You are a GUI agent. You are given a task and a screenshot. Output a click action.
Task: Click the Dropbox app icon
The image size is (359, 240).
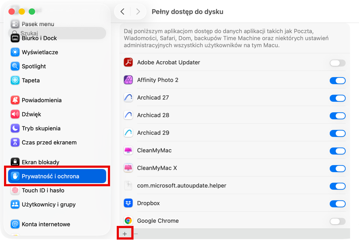coord(128,203)
